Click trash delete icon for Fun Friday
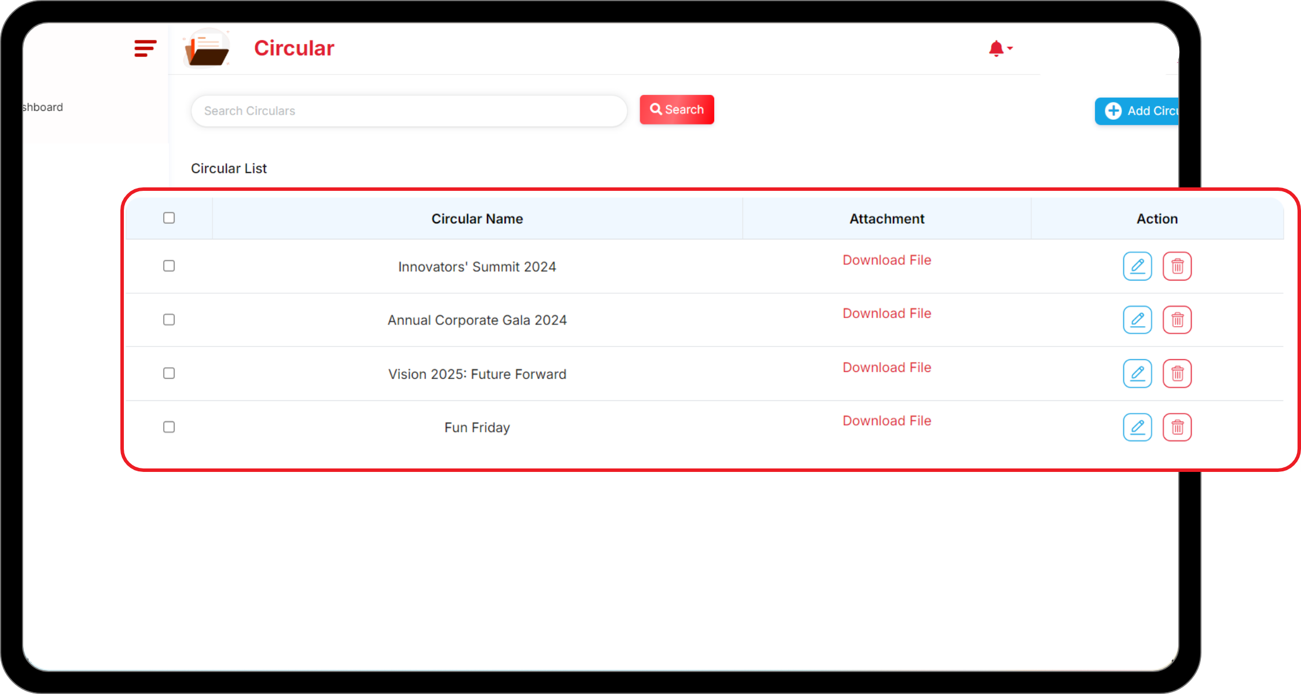Screen dimensions: 1301x694 (1177, 427)
